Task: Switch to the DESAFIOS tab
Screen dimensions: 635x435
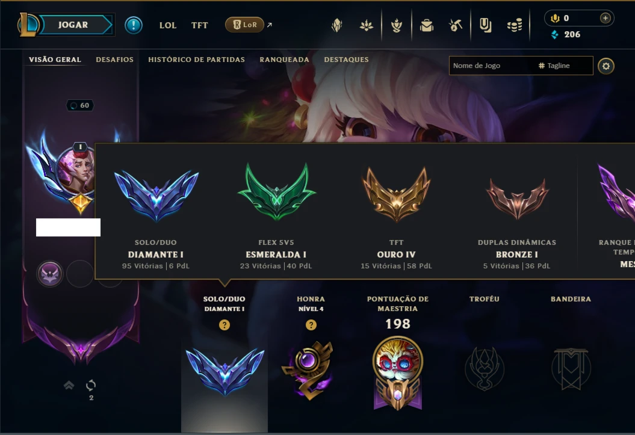Action: click(x=114, y=60)
